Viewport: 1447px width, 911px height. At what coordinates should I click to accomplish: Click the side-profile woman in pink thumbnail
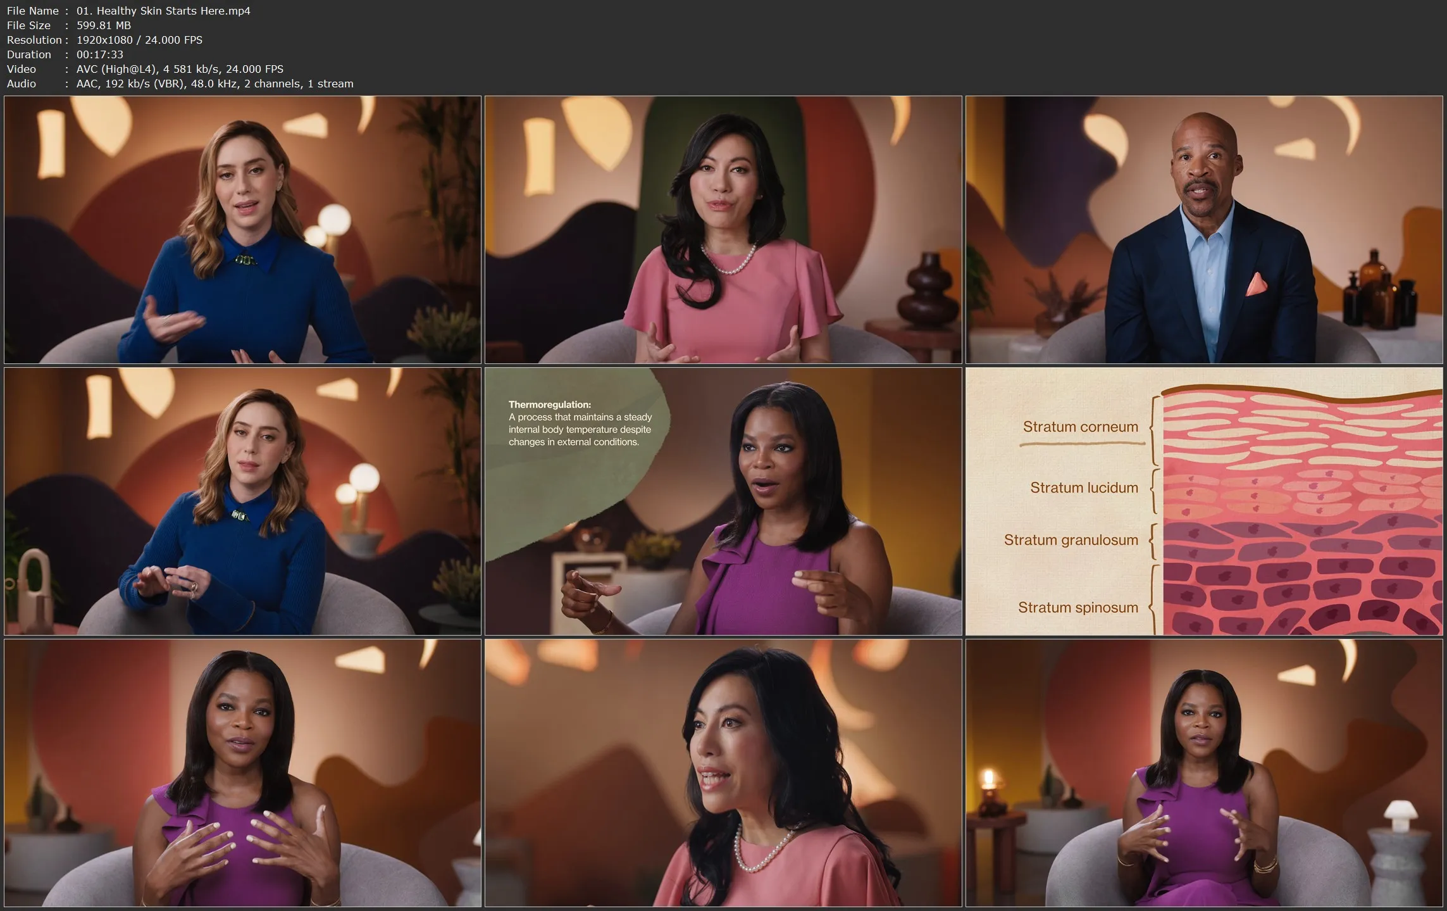pyautogui.click(x=723, y=773)
